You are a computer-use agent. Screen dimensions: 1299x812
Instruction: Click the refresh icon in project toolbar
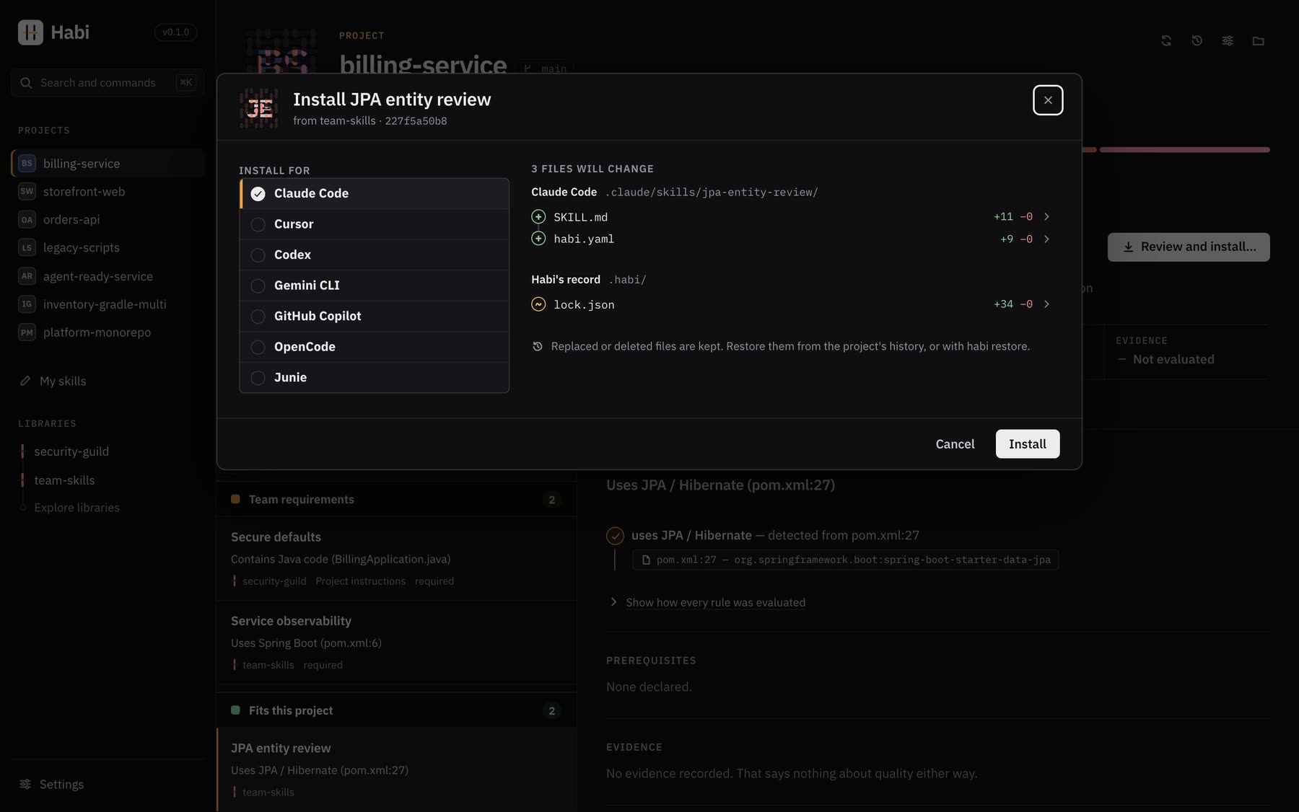point(1166,41)
